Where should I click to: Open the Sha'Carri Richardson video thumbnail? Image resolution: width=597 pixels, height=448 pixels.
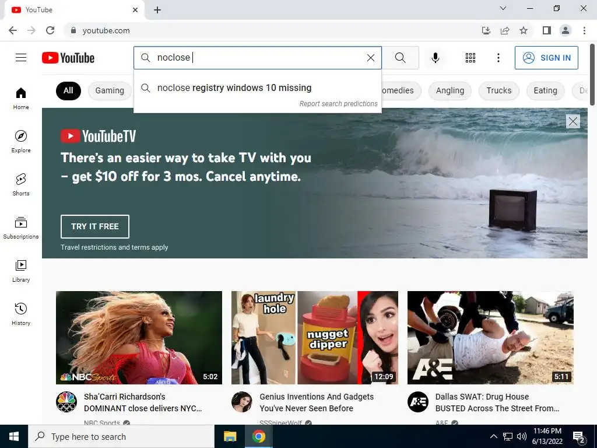click(x=139, y=338)
